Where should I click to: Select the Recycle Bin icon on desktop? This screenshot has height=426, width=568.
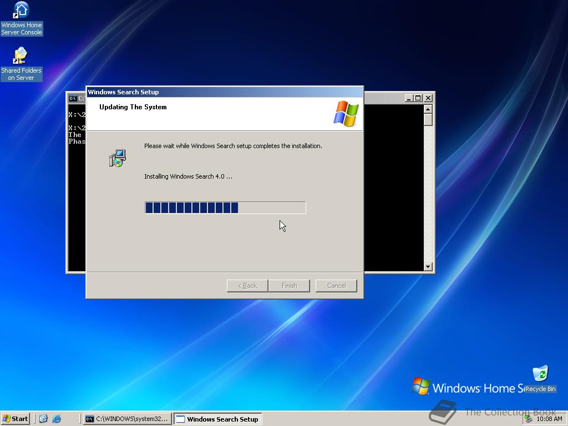pyautogui.click(x=540, y=379)
